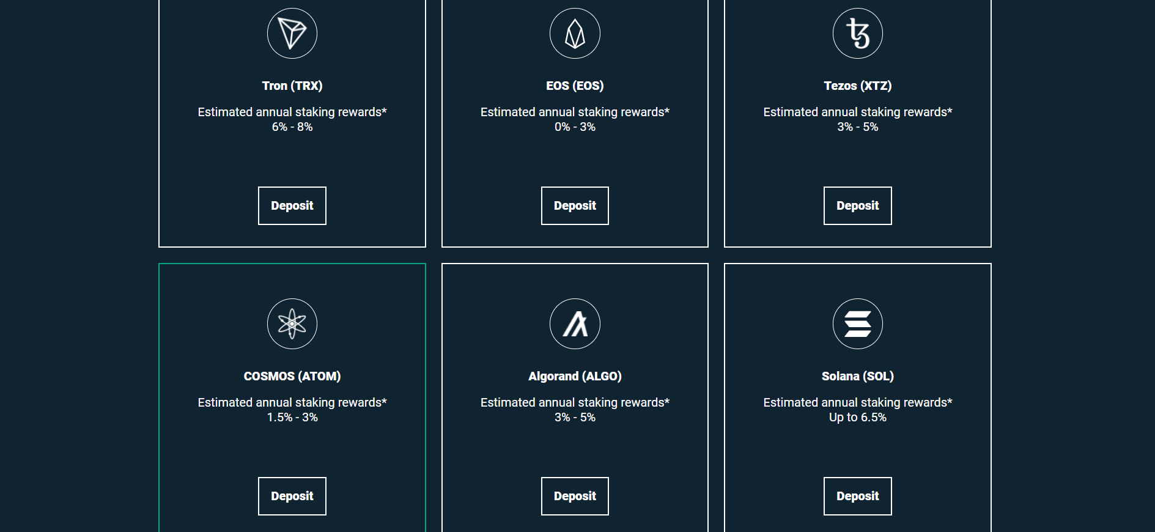The image size is (1155, 532).
Task: Click Tron's 6% - 8% reward rate
Action: click(292, 127)
